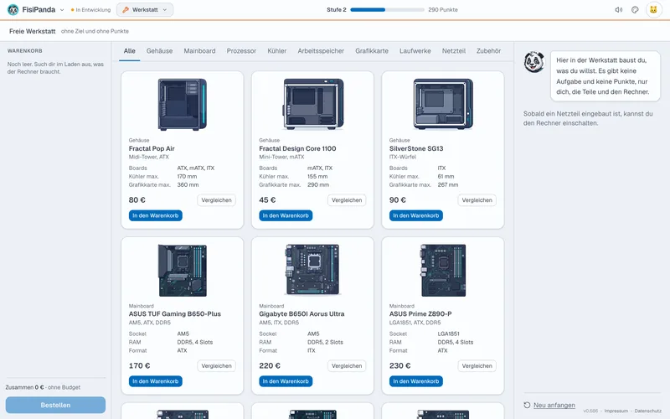
Task: Click the ASUS Prime Z890-P title
Action: (x=420, y=313)
